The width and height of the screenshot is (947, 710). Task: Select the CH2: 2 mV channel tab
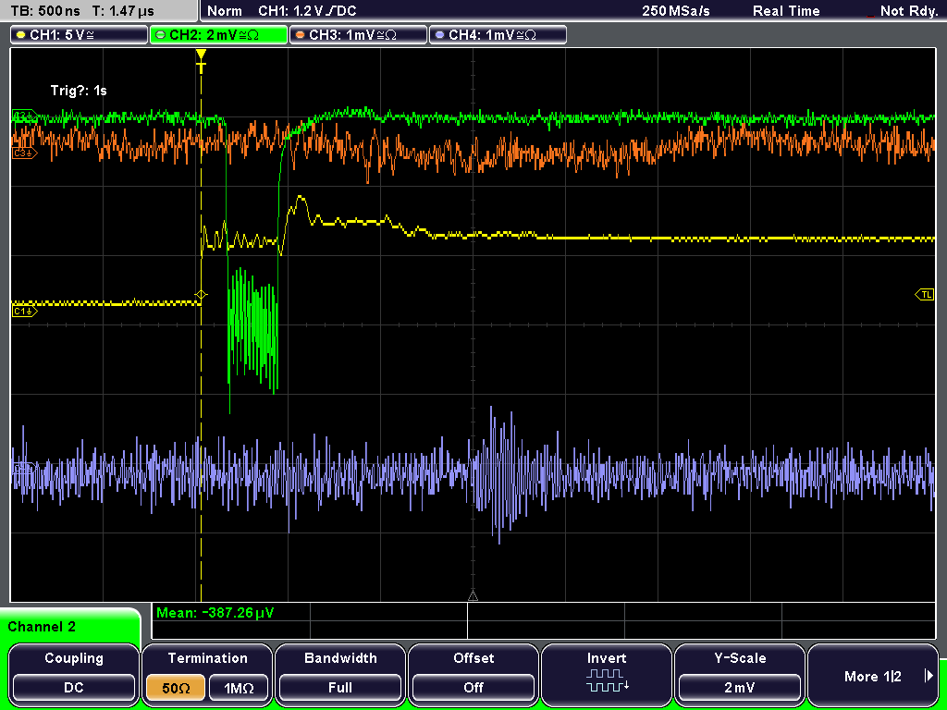tap(218, 35)
